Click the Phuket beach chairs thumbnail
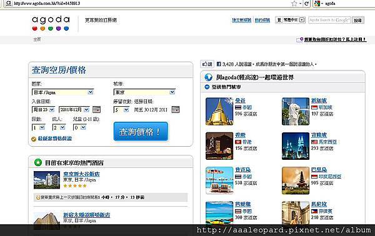 coord(219,180)
